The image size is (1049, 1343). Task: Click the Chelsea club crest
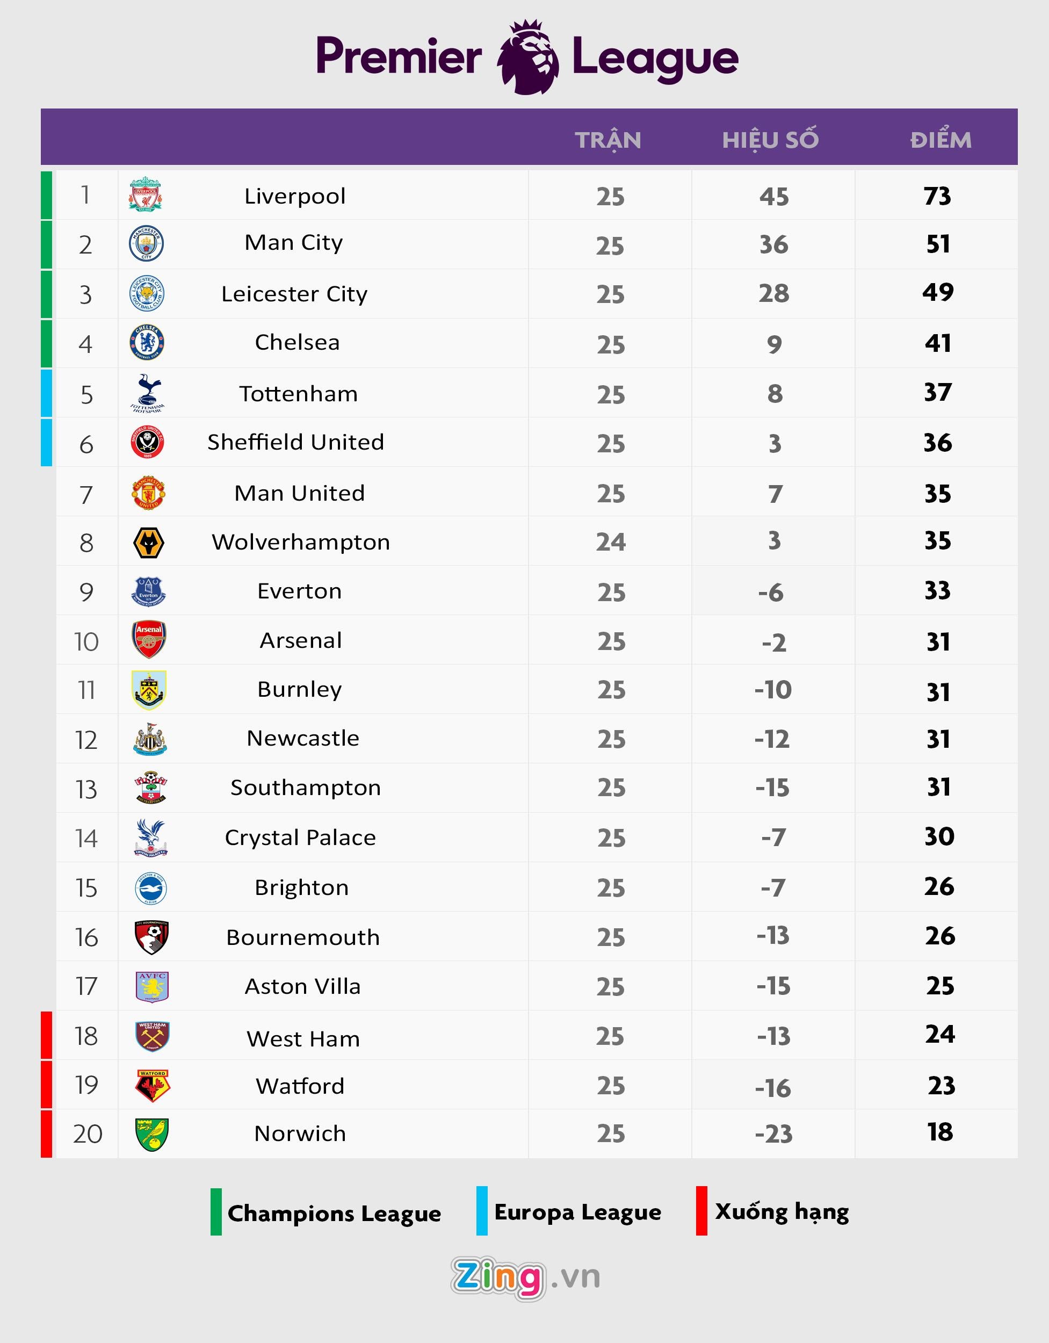(147, 343)
